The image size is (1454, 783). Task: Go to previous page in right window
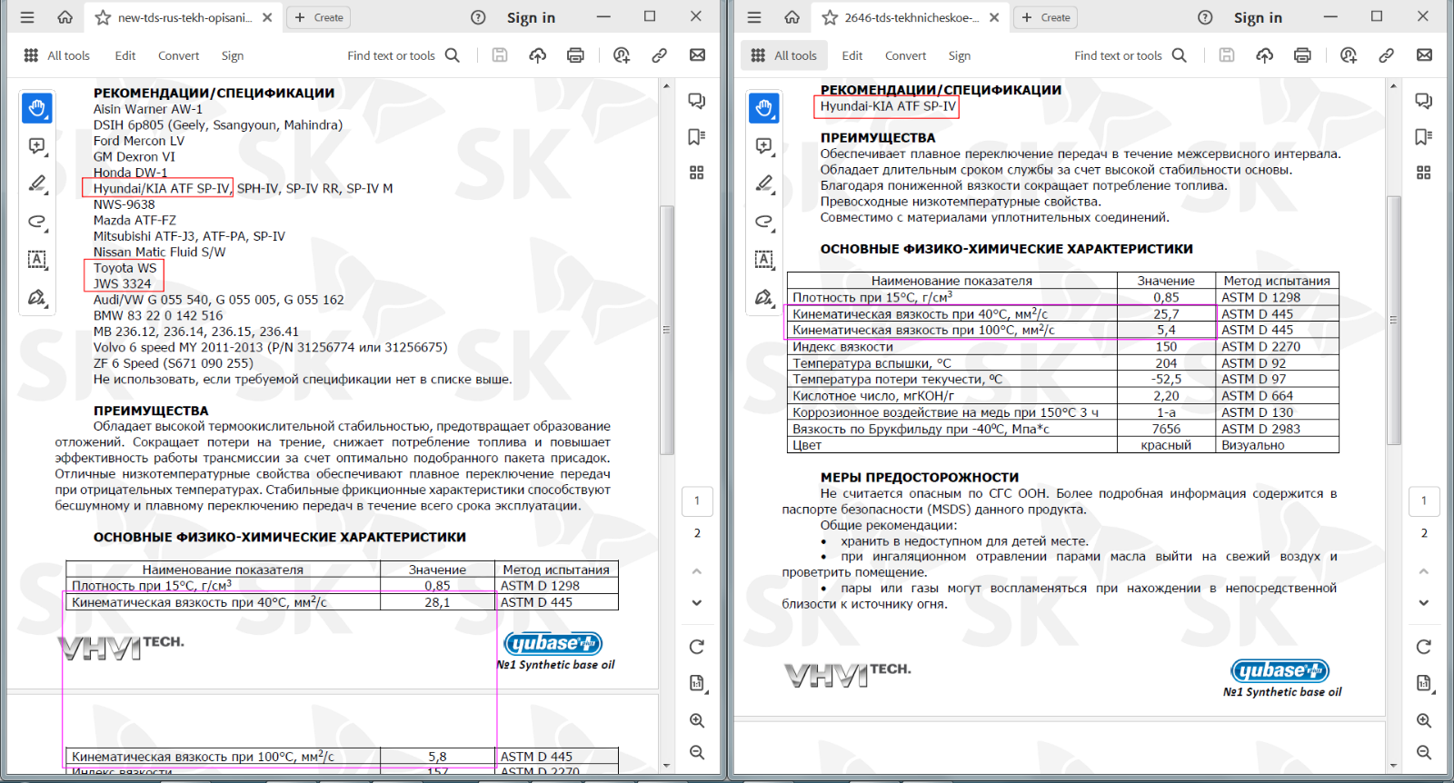(1424, 571)
